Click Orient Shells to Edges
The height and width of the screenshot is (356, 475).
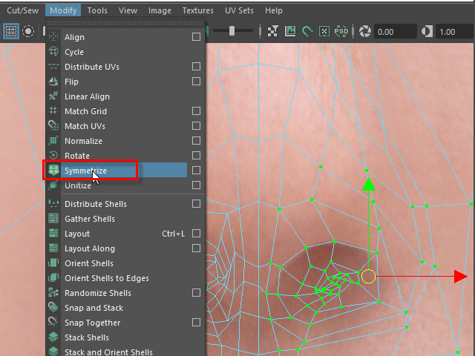click(106, 278)
